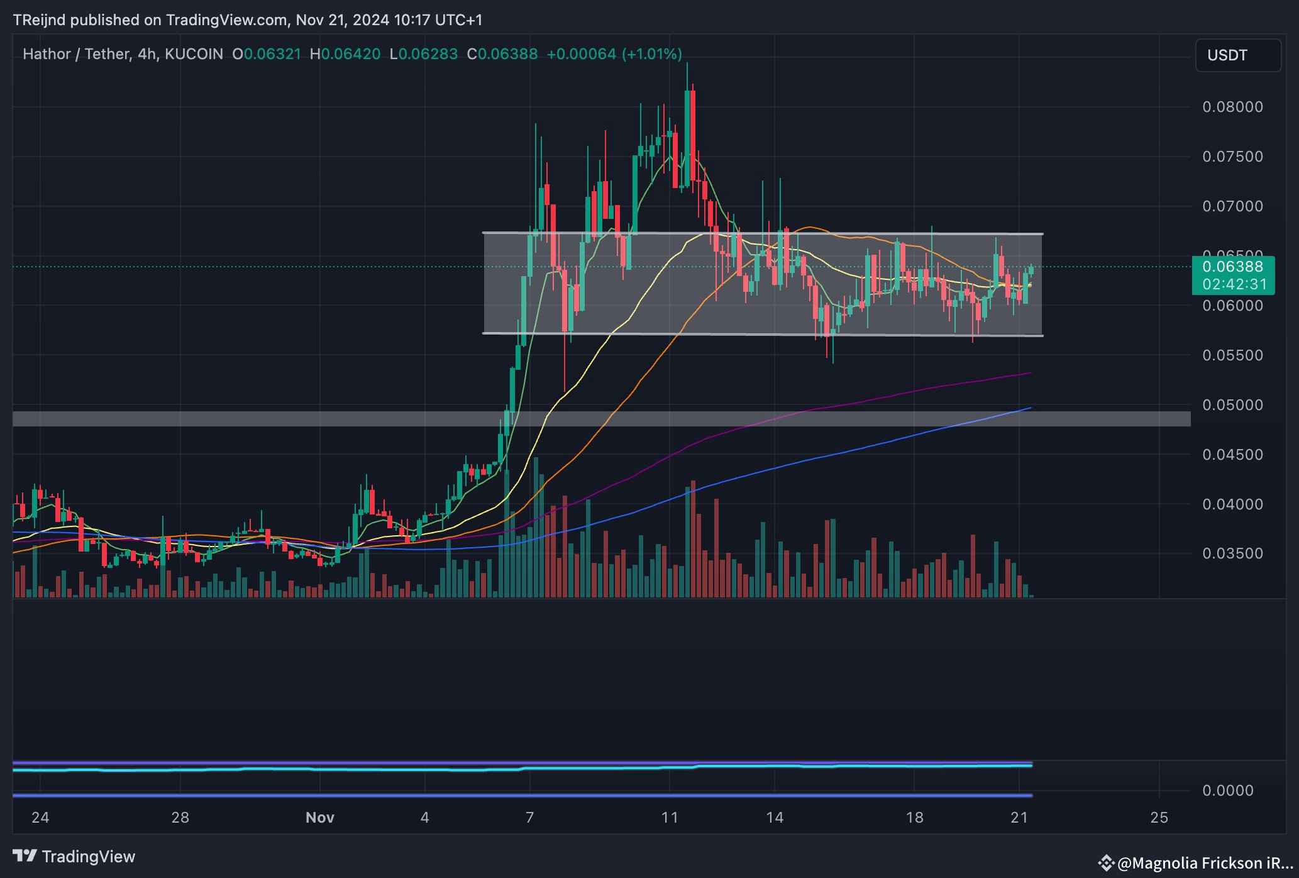Click the 14 date axis label
The image size is (1299, 878).
pos(775,818)
